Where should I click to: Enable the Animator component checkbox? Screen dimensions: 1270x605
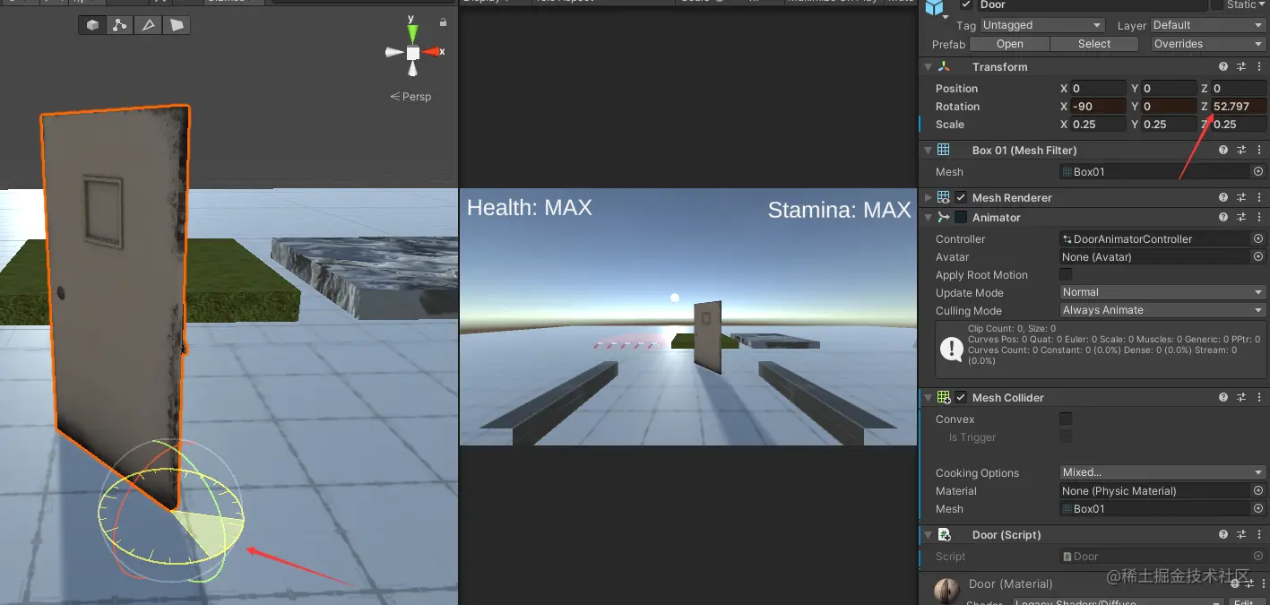pos(961,218)
